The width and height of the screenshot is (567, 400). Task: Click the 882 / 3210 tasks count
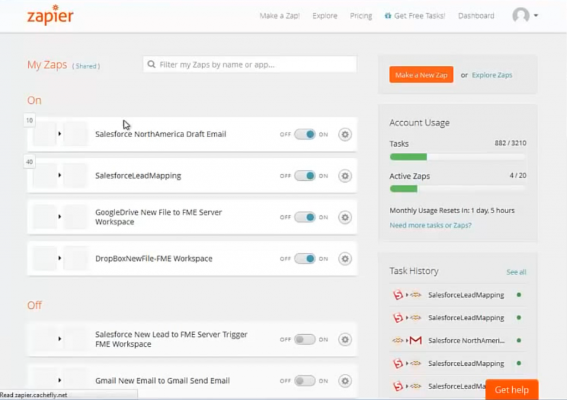tap(510, 143)
